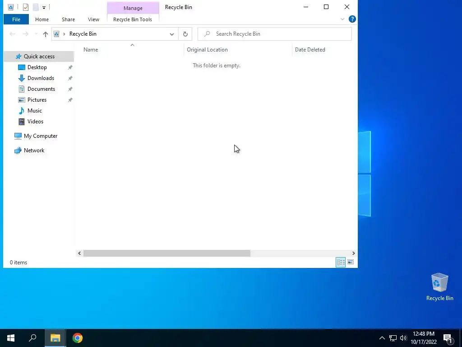Screen dimensions: 462x347
Task: Open Pictures in the navigation pane
Action: coord(37,100)
